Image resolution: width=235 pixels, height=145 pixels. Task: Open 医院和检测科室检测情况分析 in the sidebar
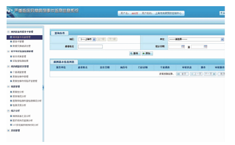[x=27, y=101]
